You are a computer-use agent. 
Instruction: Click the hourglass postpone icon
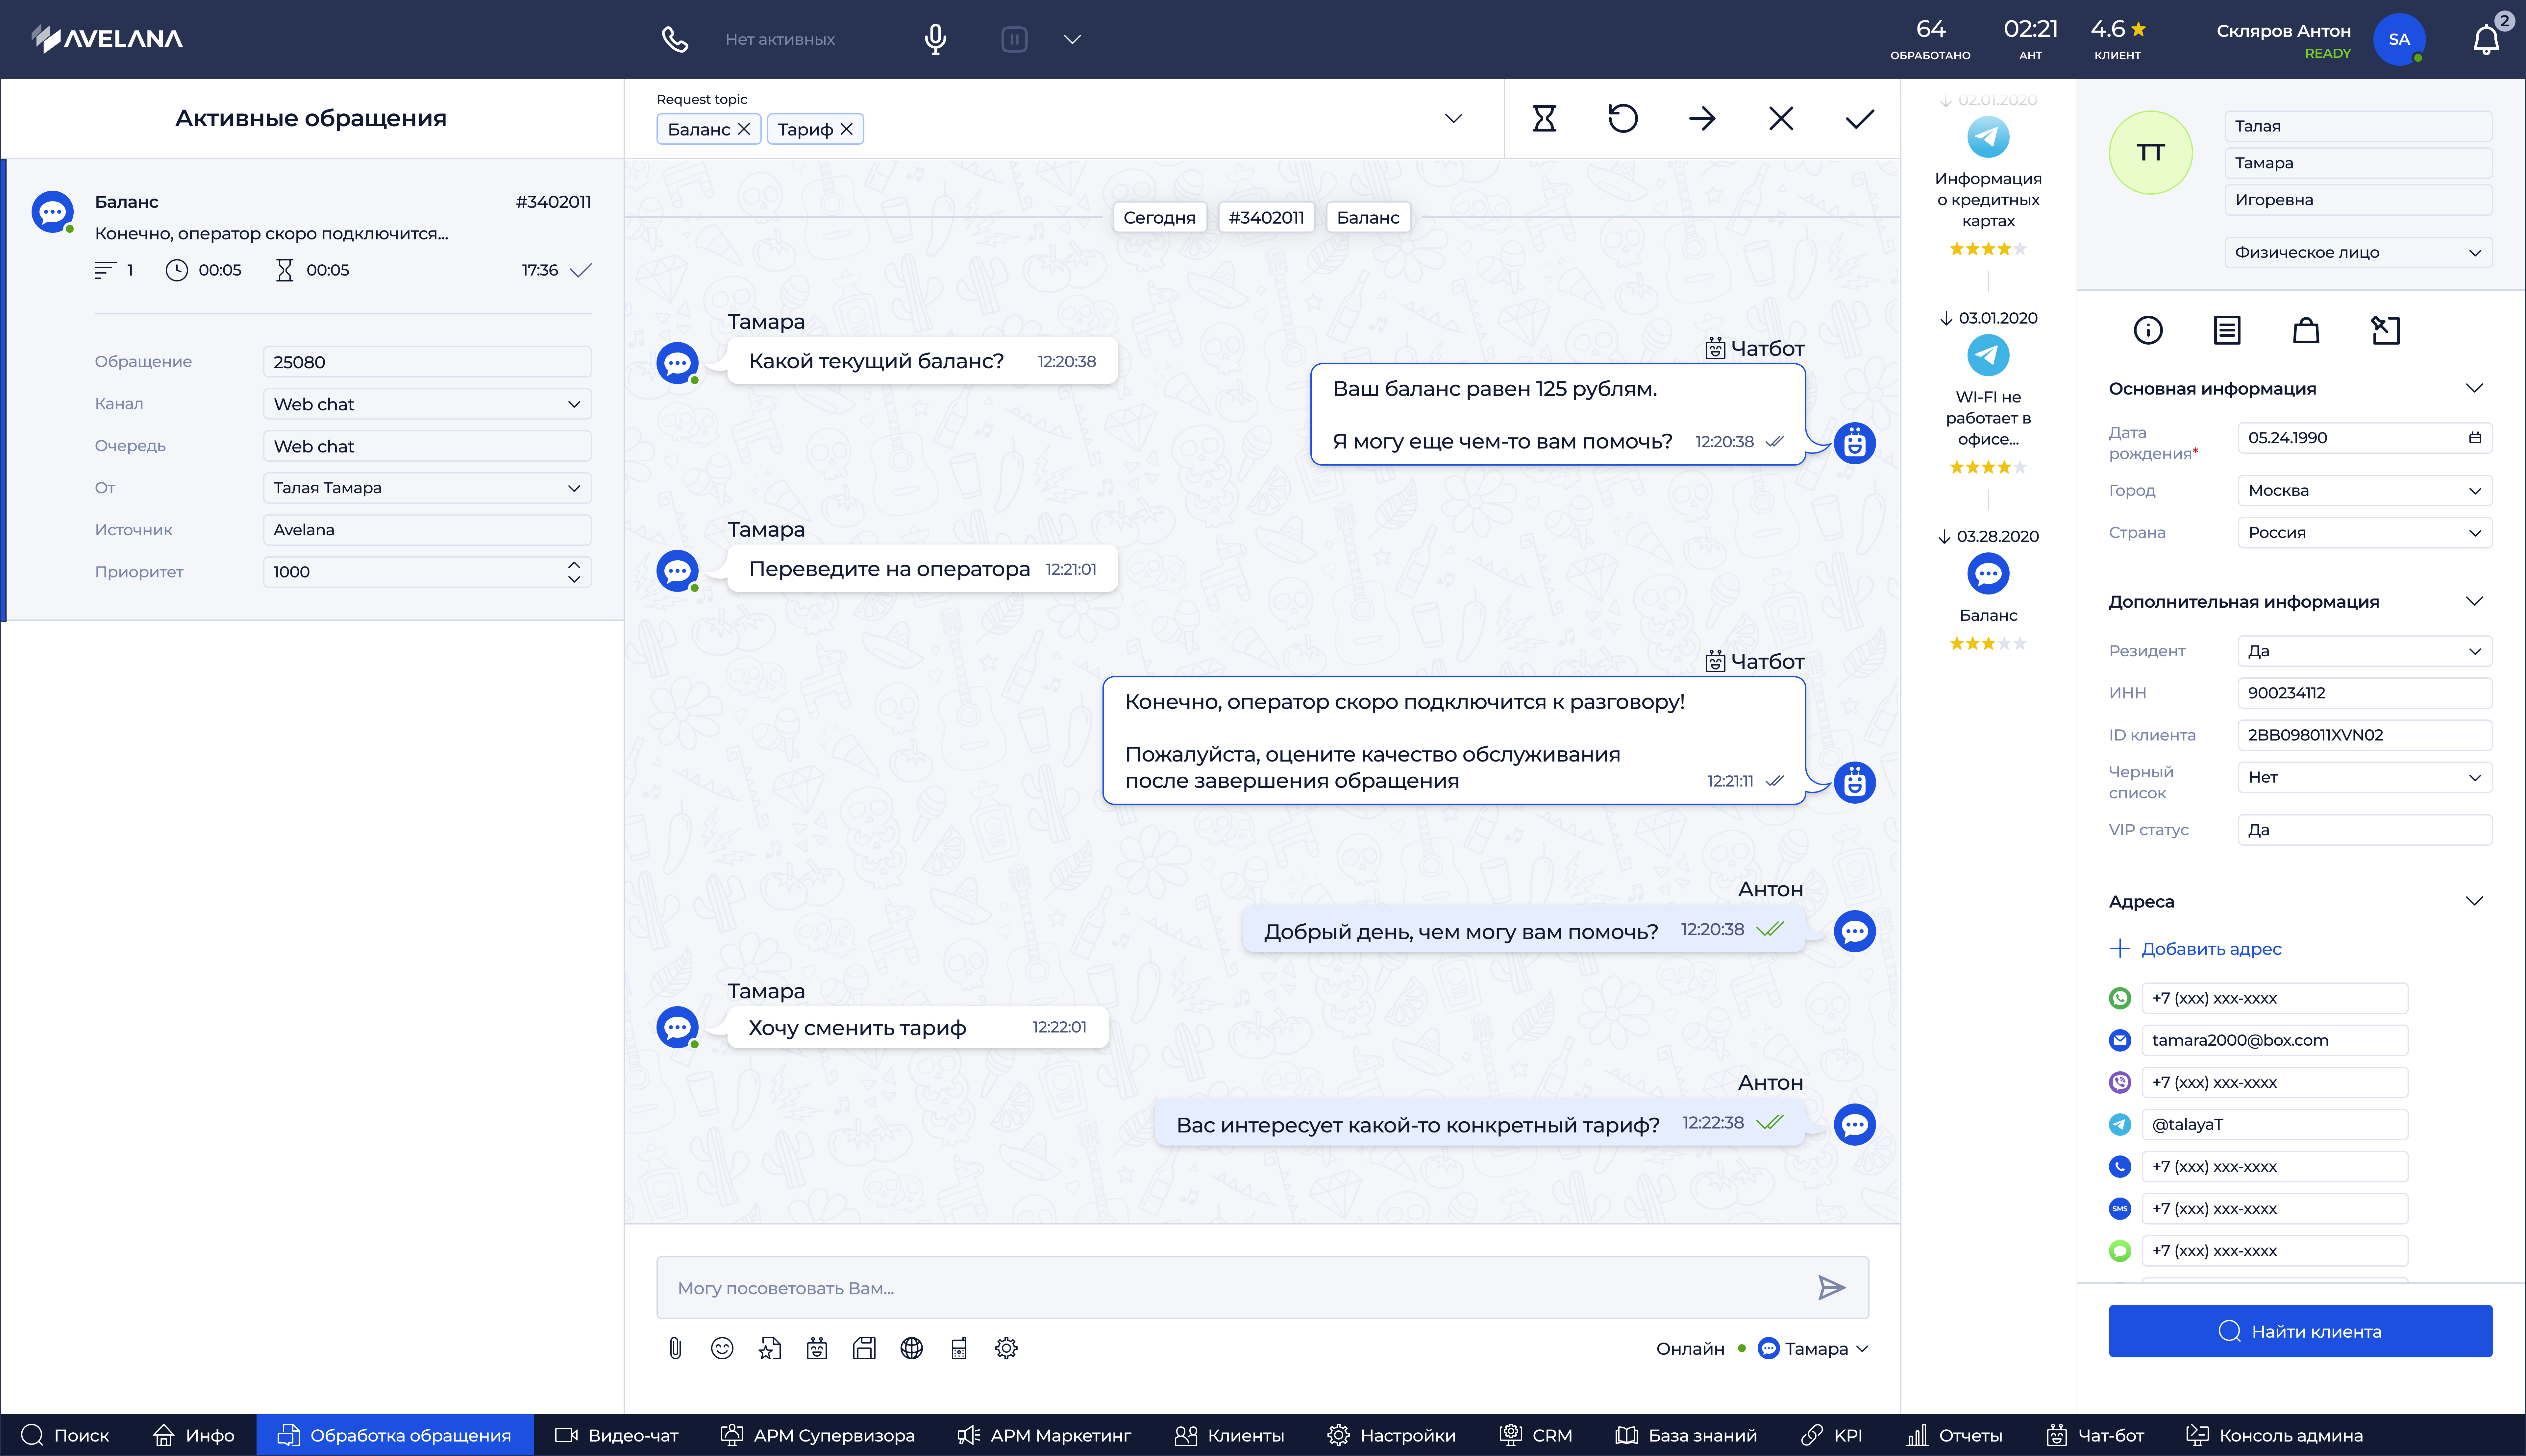[1544, 118]
